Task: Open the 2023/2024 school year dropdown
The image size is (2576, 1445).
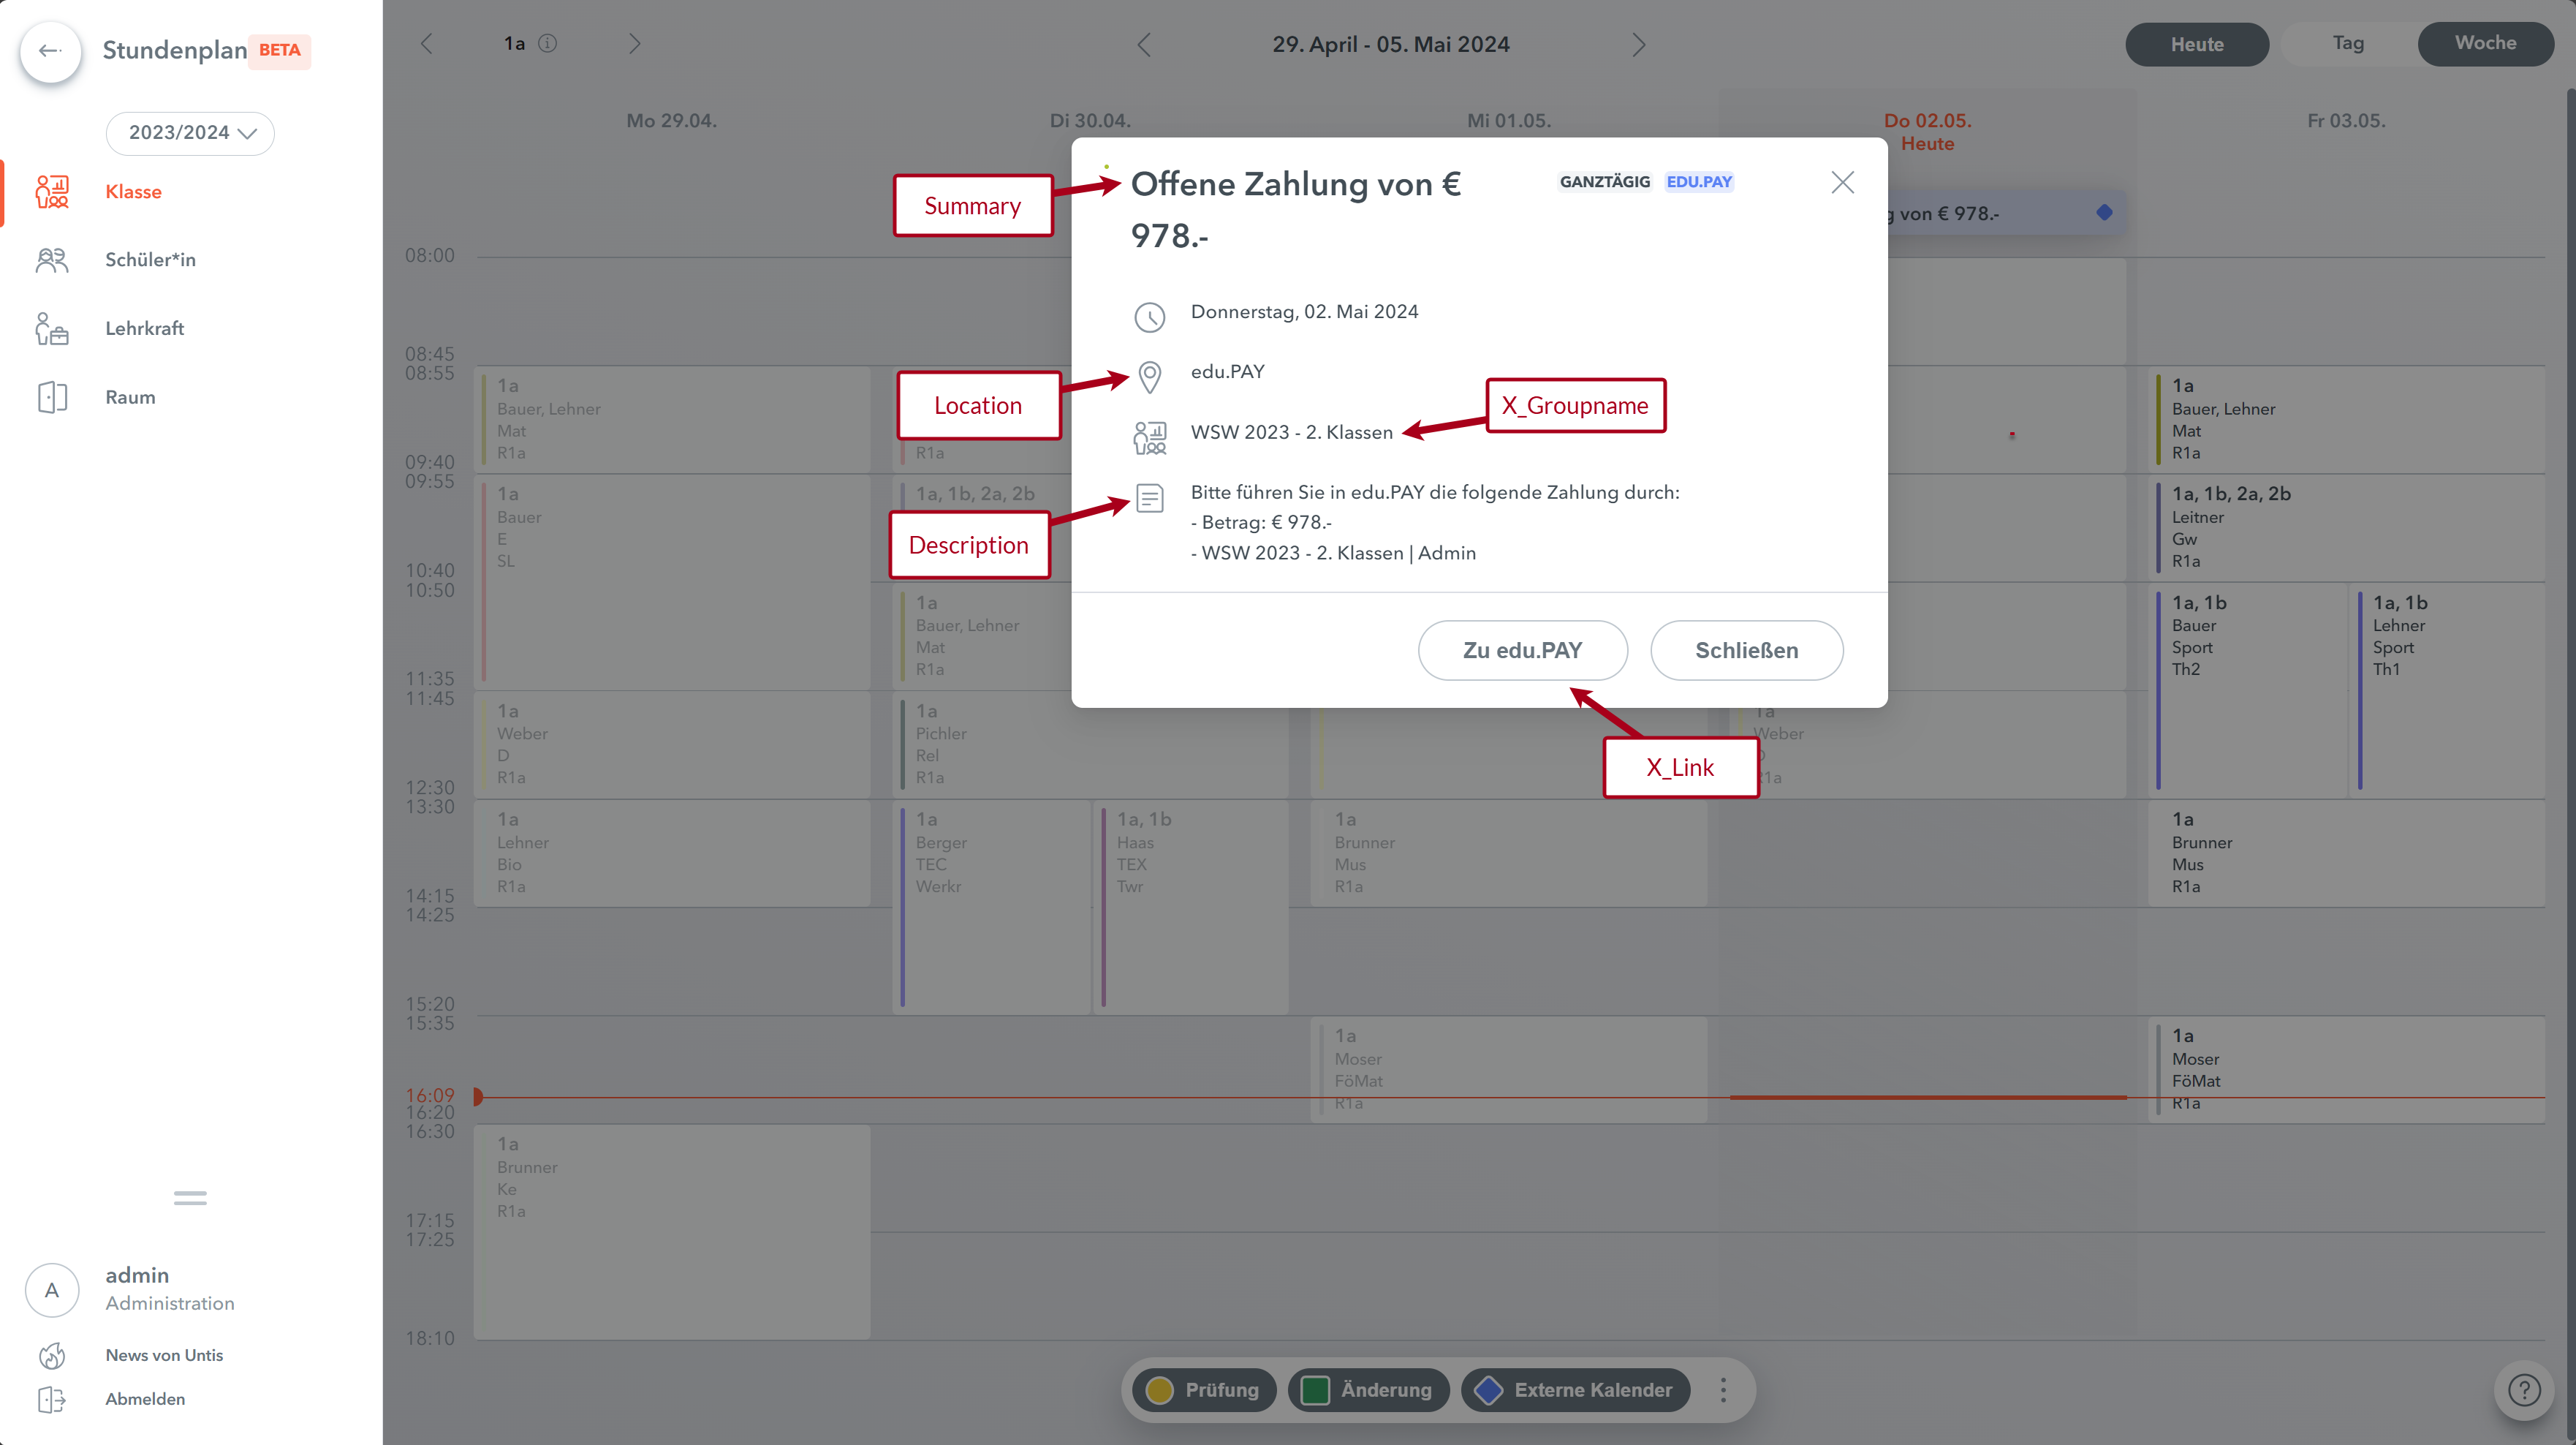Action: 190,133
